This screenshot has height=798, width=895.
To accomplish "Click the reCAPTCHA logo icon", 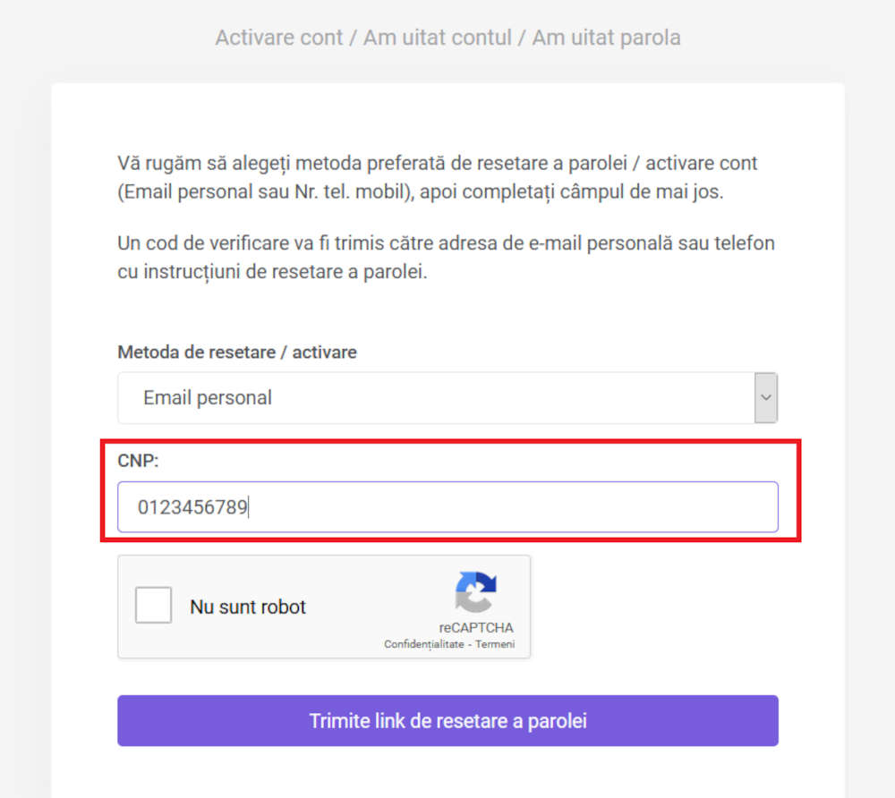I will (475, 591).
